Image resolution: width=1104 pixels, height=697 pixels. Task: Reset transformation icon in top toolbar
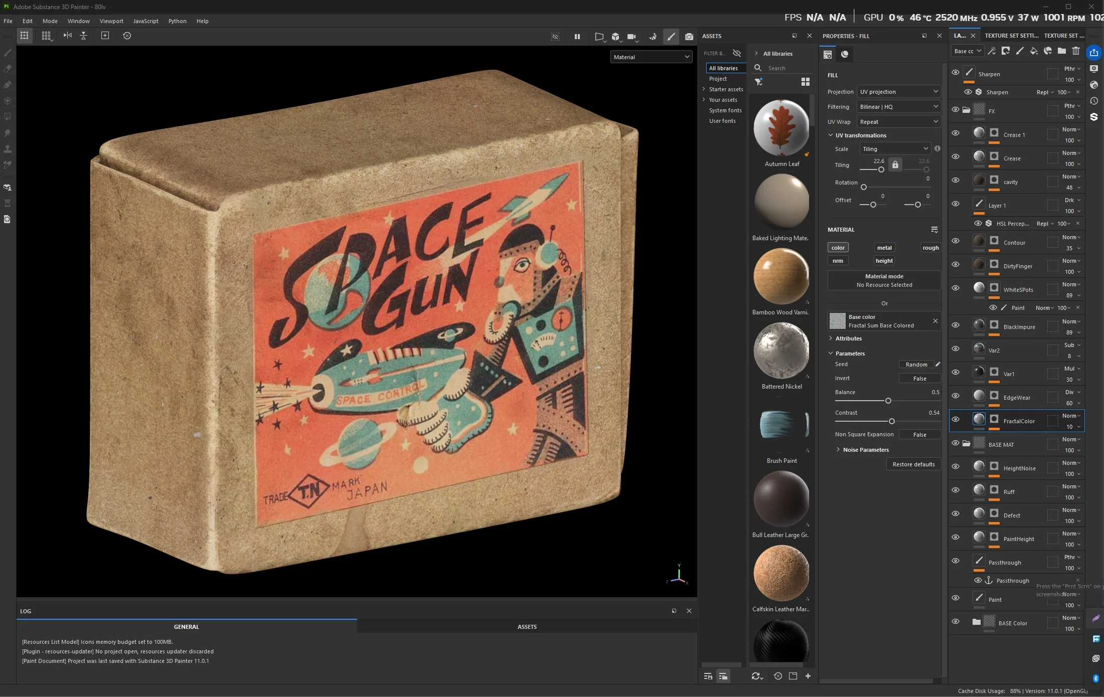[127, 36]
